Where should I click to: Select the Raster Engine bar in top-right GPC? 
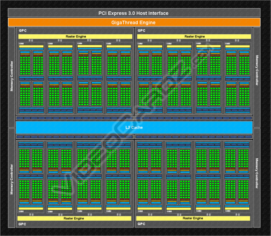coord(194,37)
